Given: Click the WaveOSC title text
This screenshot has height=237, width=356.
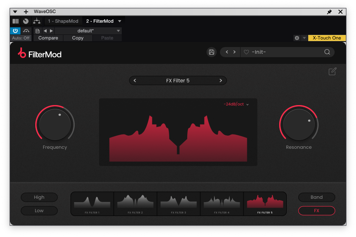Looking at the screenshot, I should 45,12.
